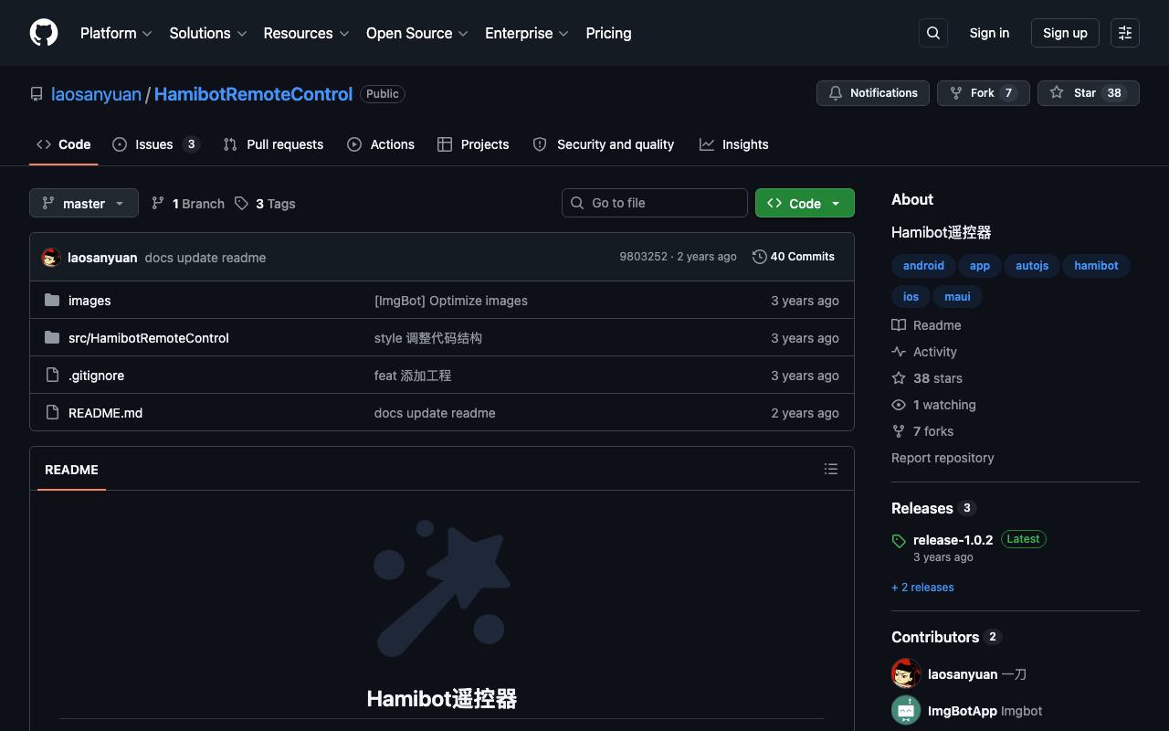
Task: Click the book icon beside Readme
Action: click(899, 325)
